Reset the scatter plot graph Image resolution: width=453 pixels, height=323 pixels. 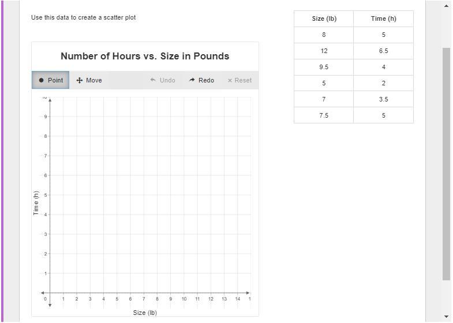(x=239, y=80)
